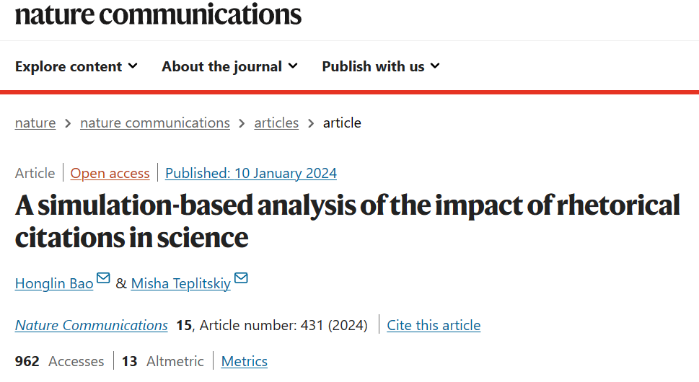Open the Publish with us menu
This screenshot has width=699, height=382.
(x=373, y=66)
